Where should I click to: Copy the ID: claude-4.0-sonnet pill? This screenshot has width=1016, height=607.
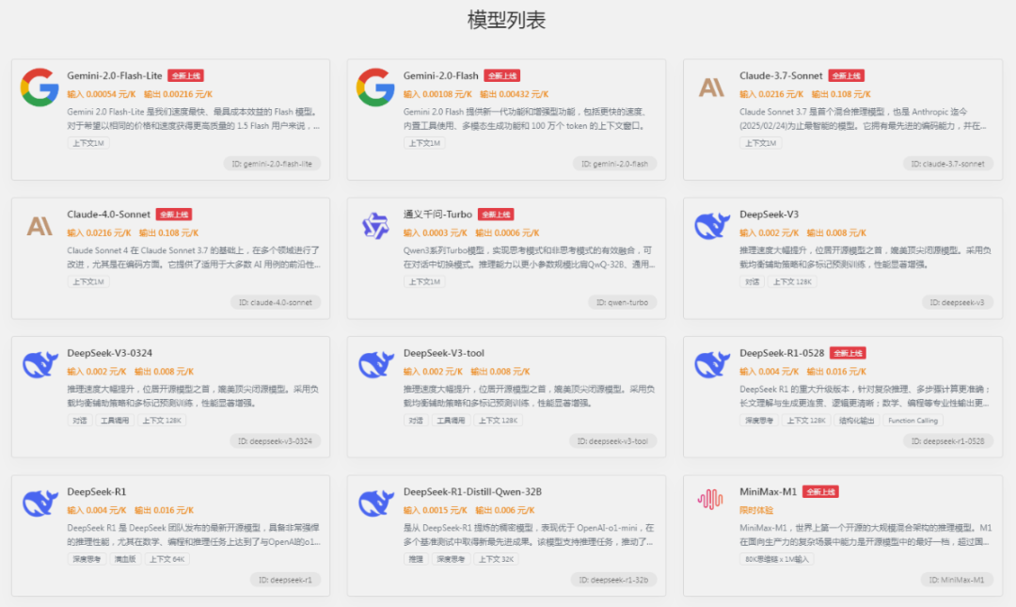tap(276, 303)
